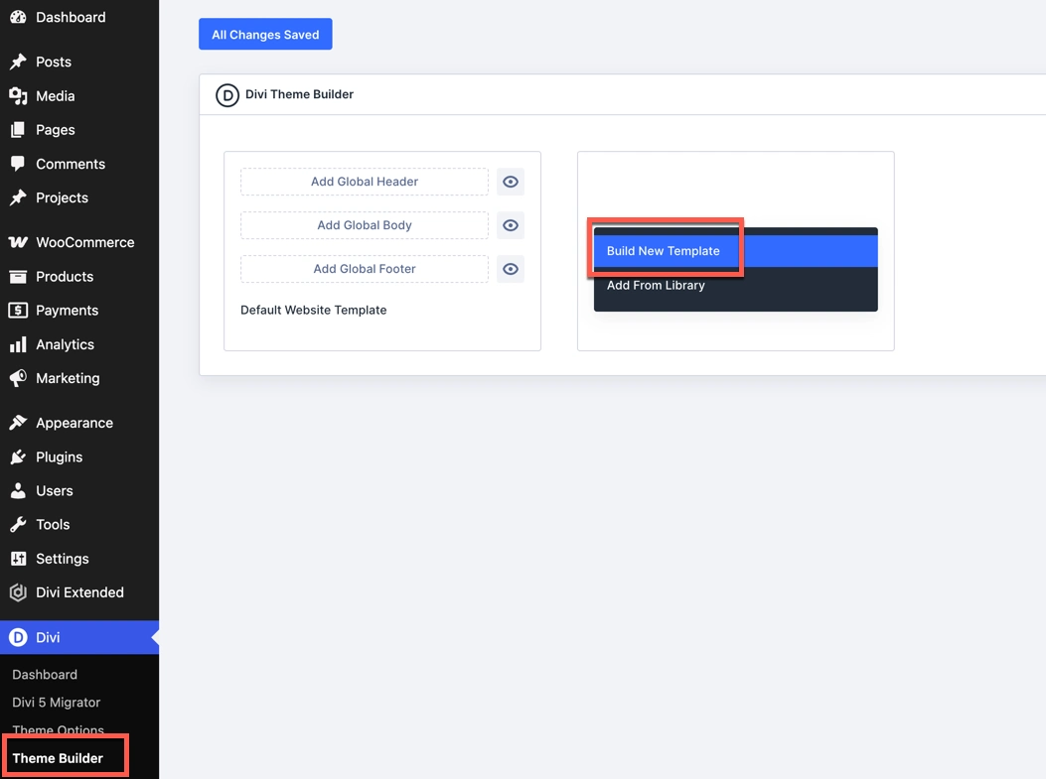The image size is (1046, 779).
Task: Click the Analytics bar chart icon
Action: pyautogui.click(x=18, y=344)
